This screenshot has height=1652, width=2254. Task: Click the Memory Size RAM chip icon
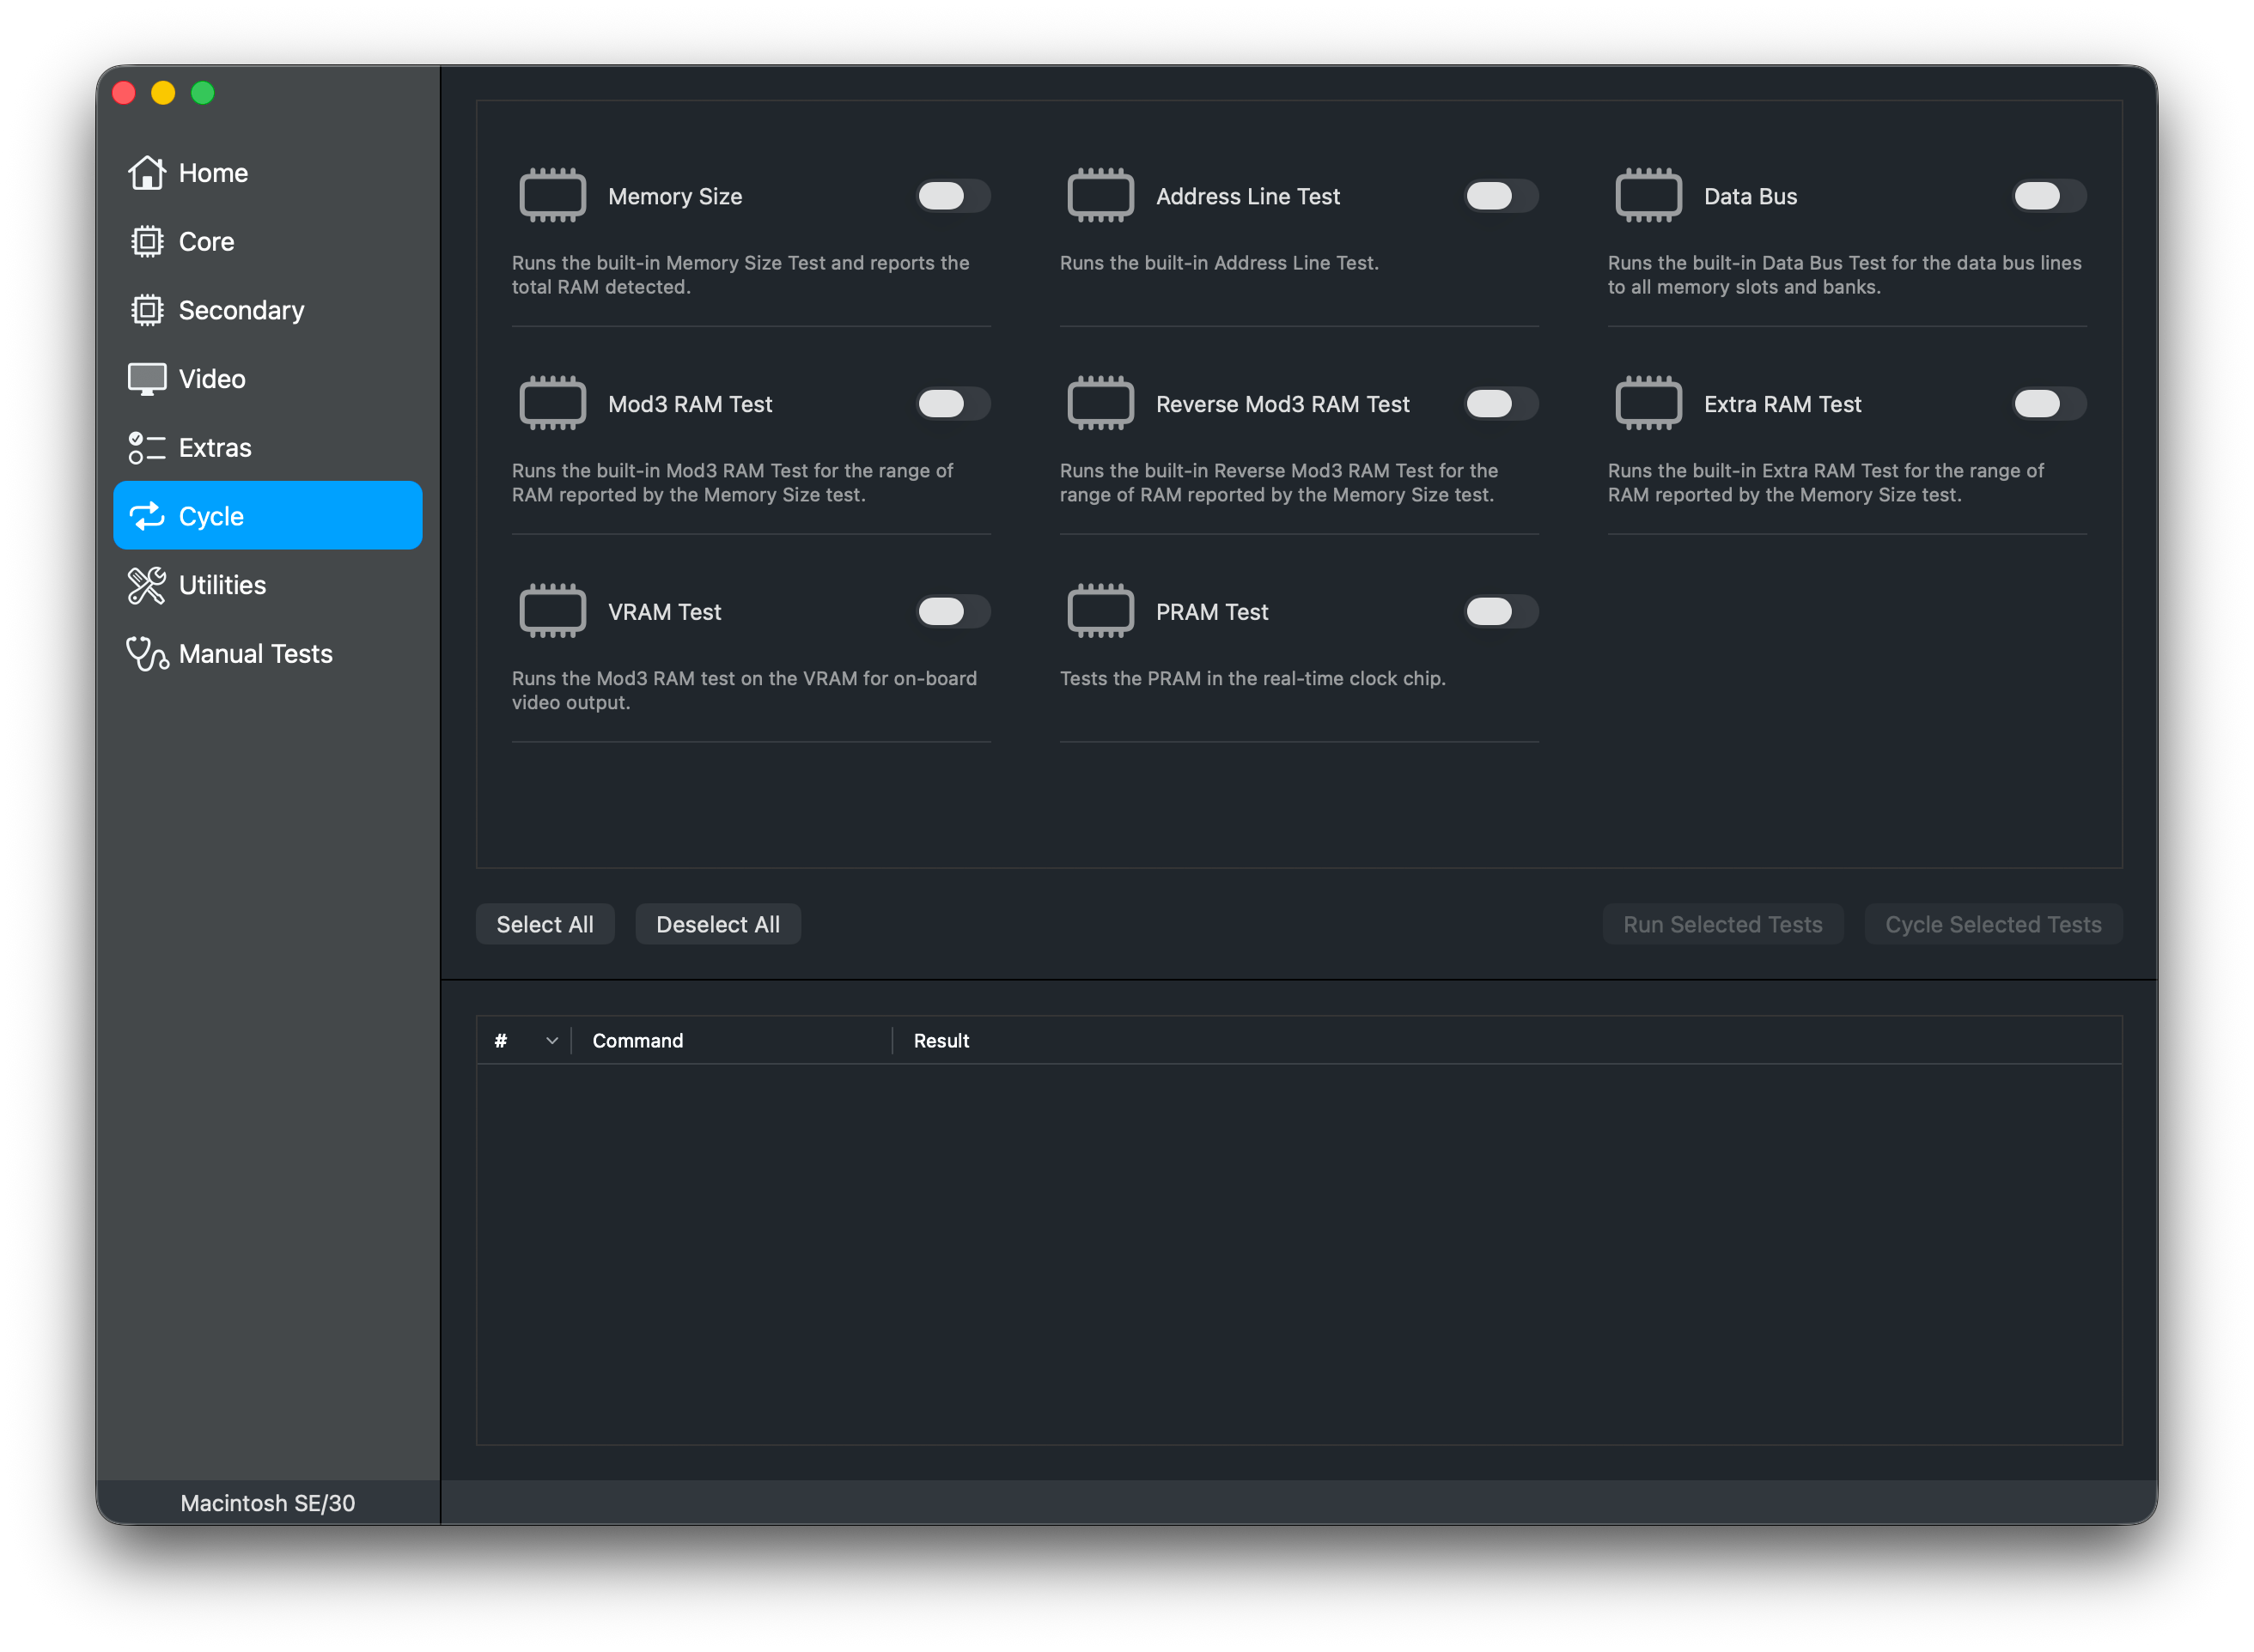(x=552, y=196)
